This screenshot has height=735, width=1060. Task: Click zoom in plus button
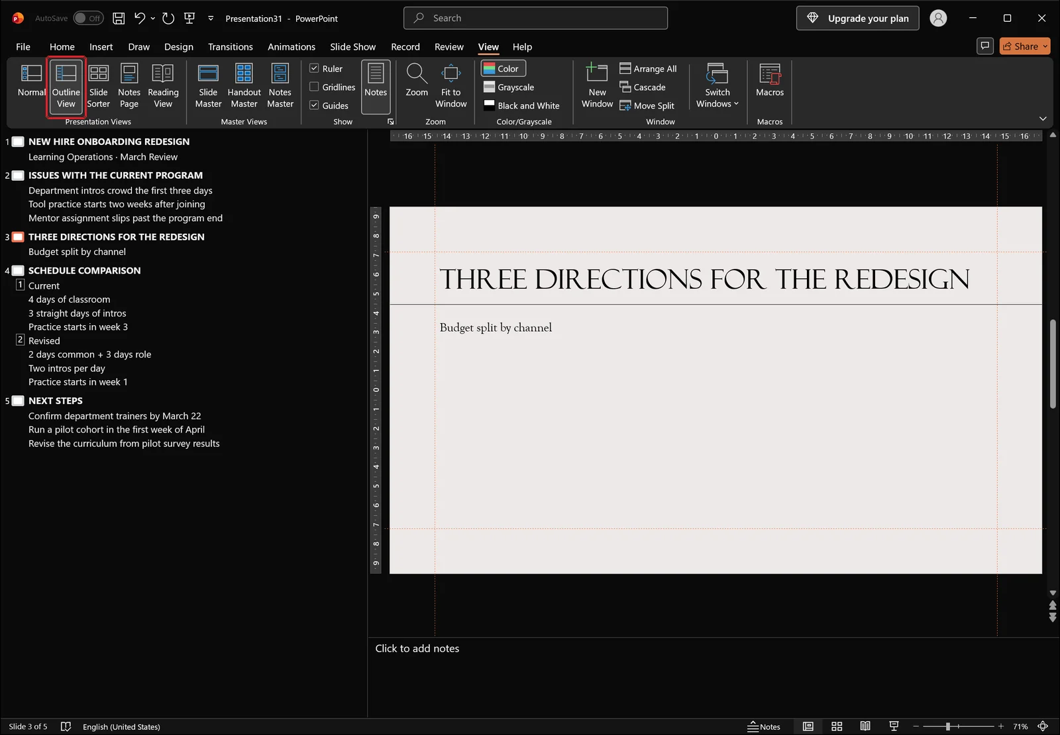pyautogui.click(x=1001, y=726)
